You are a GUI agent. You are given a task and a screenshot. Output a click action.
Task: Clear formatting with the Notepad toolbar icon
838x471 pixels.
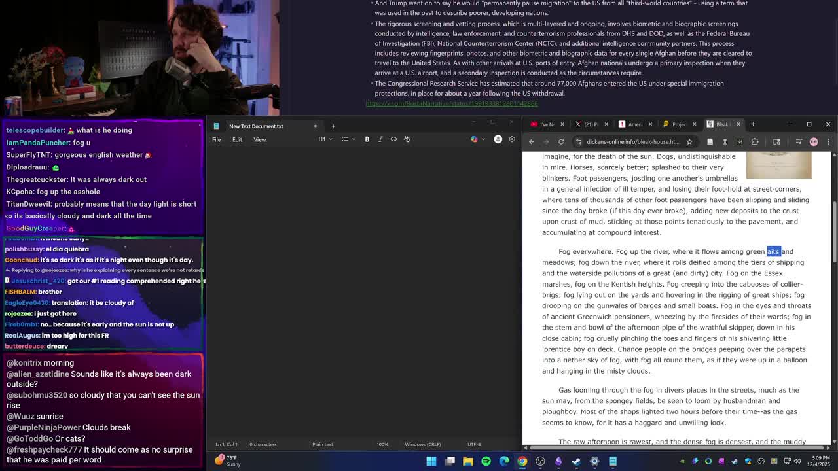point(407,139)
